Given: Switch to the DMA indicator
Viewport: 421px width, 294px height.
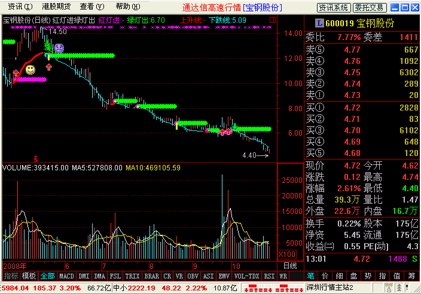Looking at the screenshot, I should [x=100, y=276].
